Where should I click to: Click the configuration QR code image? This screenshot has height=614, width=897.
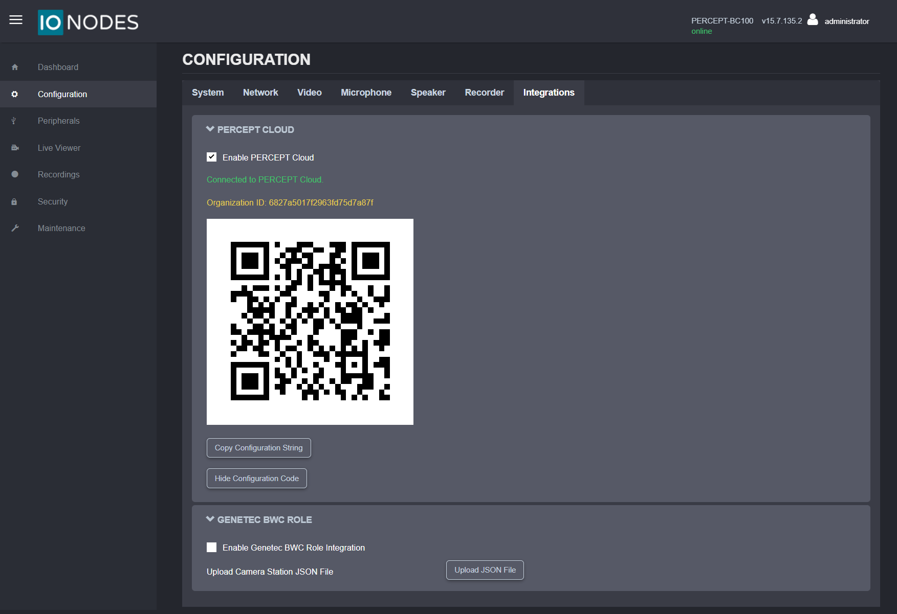[x=310, y=322]
